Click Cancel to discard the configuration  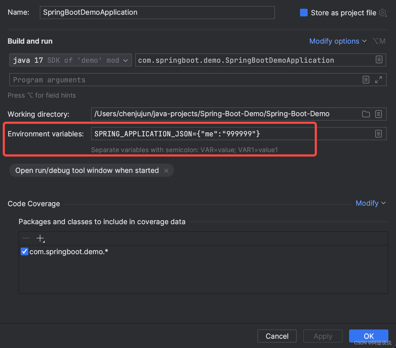tap(277, 336)
